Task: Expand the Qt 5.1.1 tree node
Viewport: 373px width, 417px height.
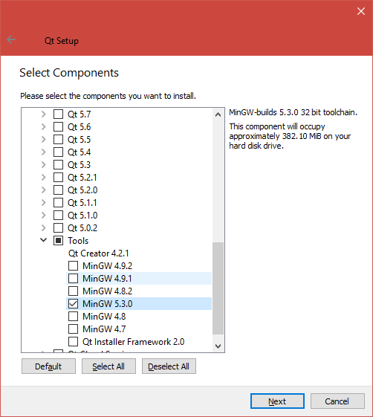Action: point(44,202)
